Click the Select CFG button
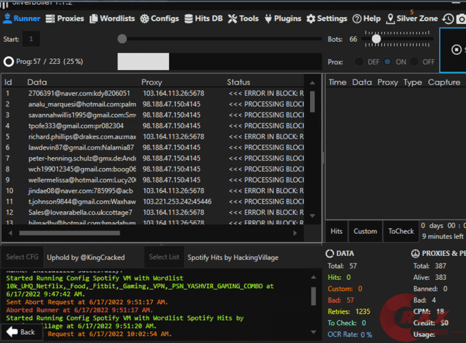The height and width of the screenshot is (343, 466). pos(21,257)
